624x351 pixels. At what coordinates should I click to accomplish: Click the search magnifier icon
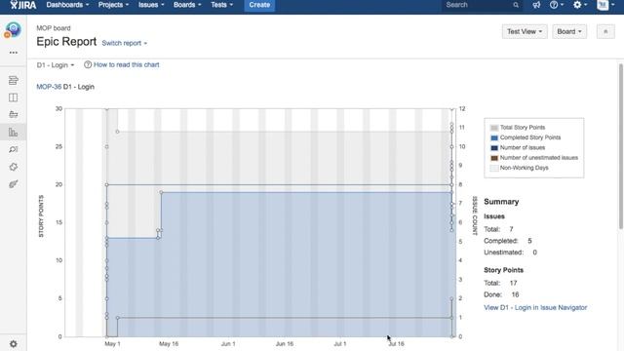coord(516,5)
